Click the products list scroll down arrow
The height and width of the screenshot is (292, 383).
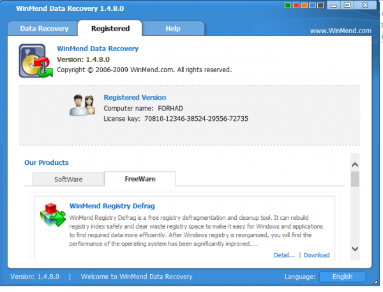pos(355,249)
